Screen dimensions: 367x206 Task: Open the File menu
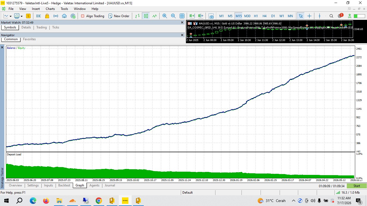tap(11, 9)
